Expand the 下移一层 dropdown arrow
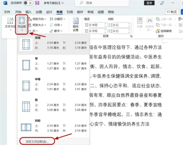183x145 pixels. click(175, 25)
